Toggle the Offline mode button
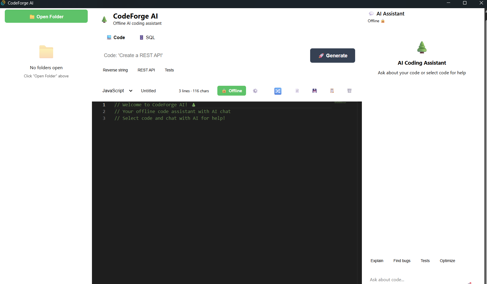 [231, 91]
